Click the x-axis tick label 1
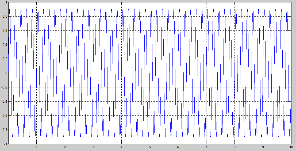Screen dimensions: 296x151 (x=36, y=147)
